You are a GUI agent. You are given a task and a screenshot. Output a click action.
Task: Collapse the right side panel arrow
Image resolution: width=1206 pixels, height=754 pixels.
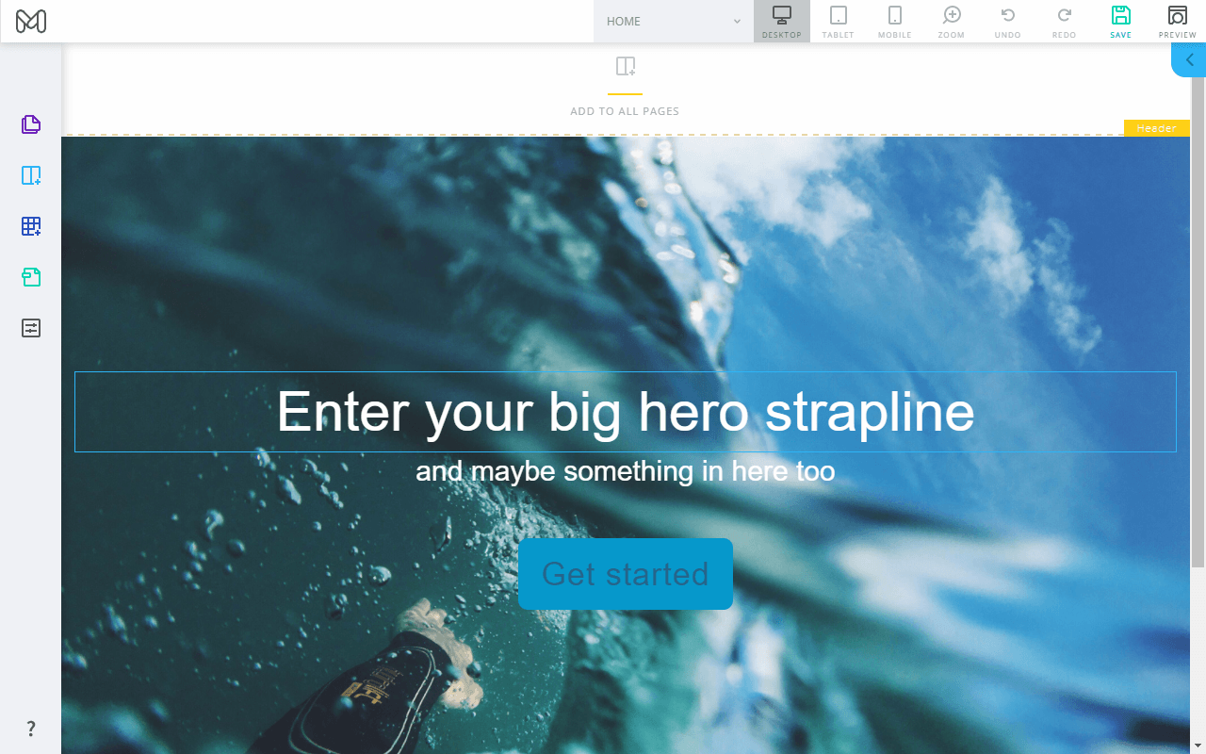point(1189,60)
